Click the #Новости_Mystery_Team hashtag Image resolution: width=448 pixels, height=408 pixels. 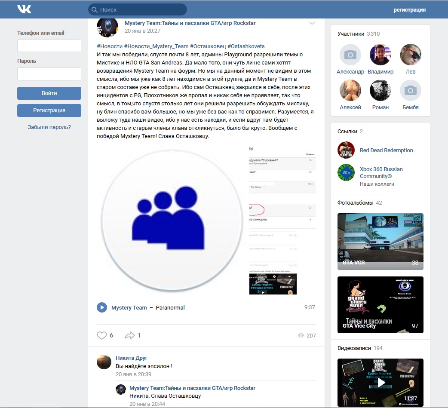point(156,46)
